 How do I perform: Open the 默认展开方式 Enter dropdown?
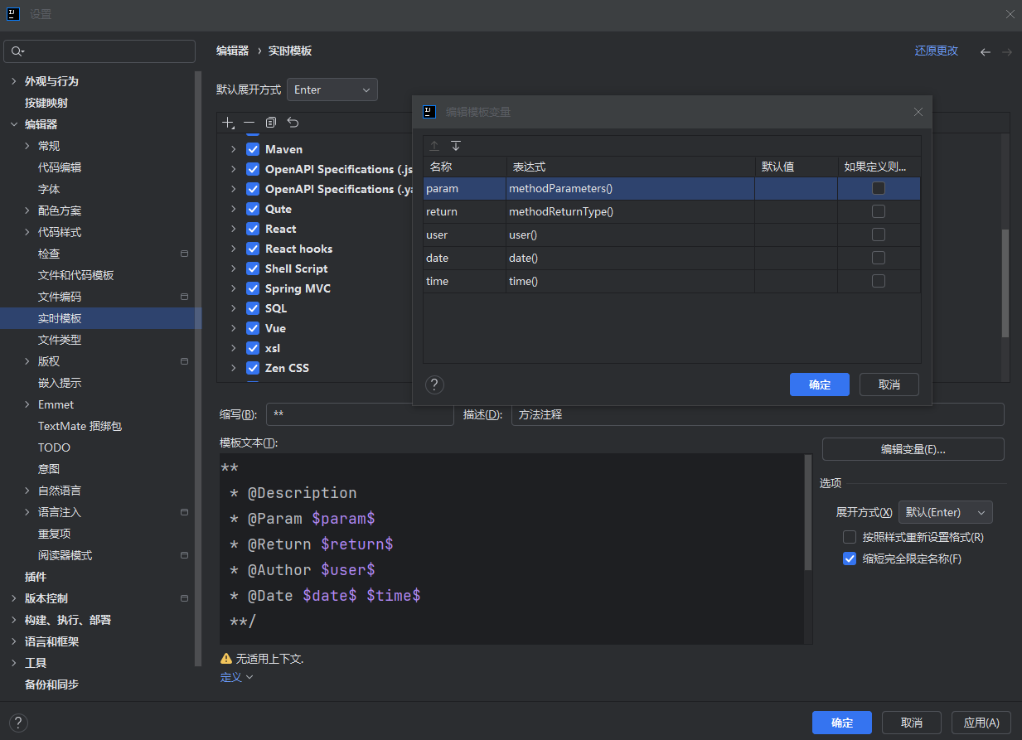tap(332, 89)
